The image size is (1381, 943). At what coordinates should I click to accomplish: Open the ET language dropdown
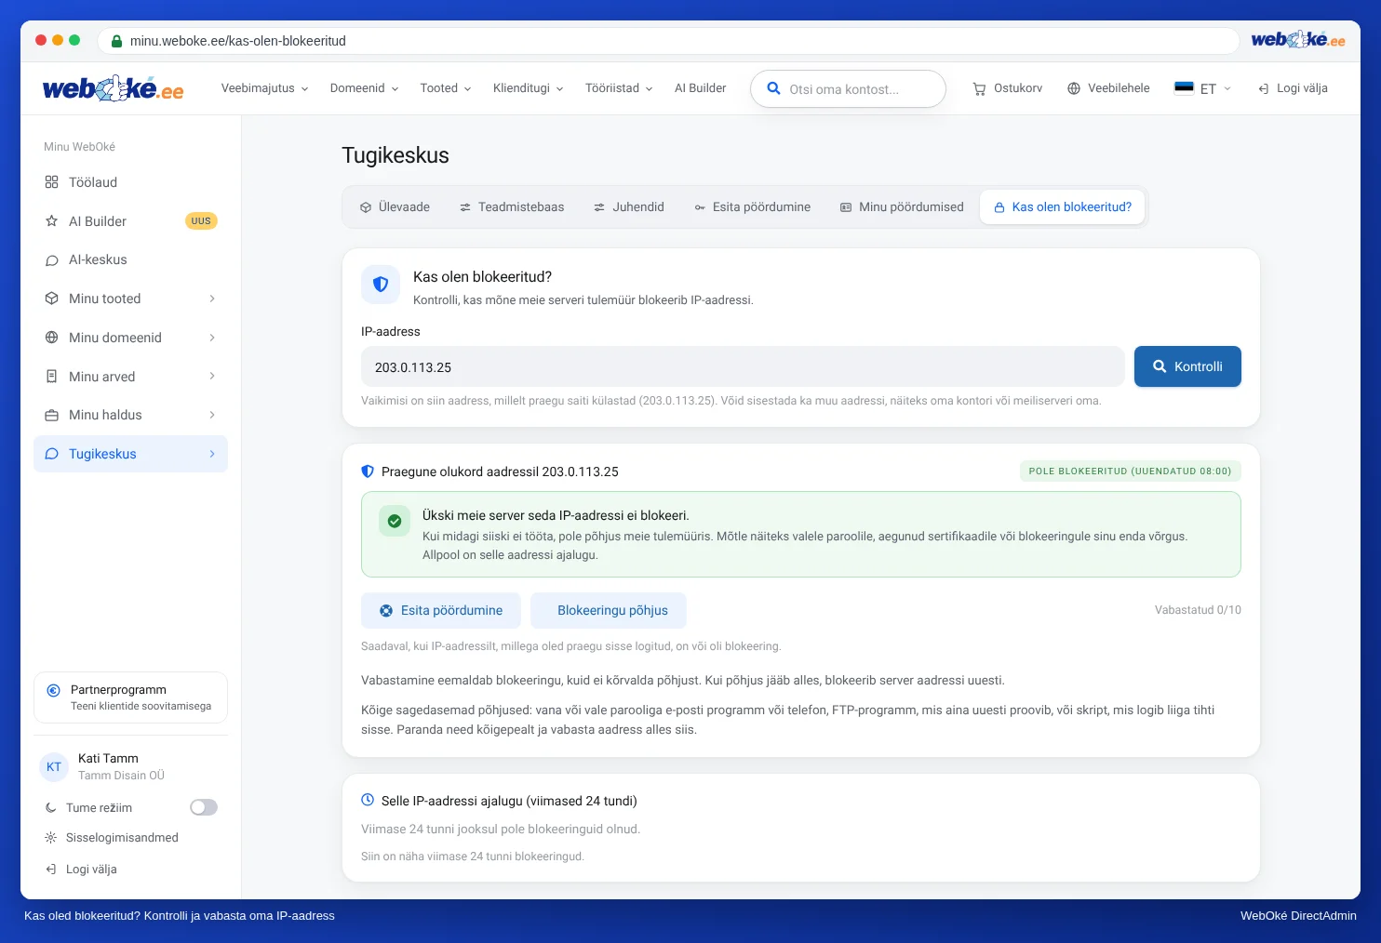click(x=1203, y=88)
